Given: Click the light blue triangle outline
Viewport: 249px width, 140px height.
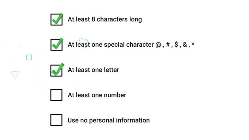Looking at the screenshot, I should [15, 74].
